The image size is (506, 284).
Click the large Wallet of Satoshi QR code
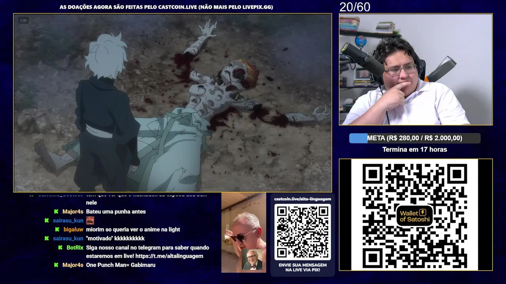[414, 215]
